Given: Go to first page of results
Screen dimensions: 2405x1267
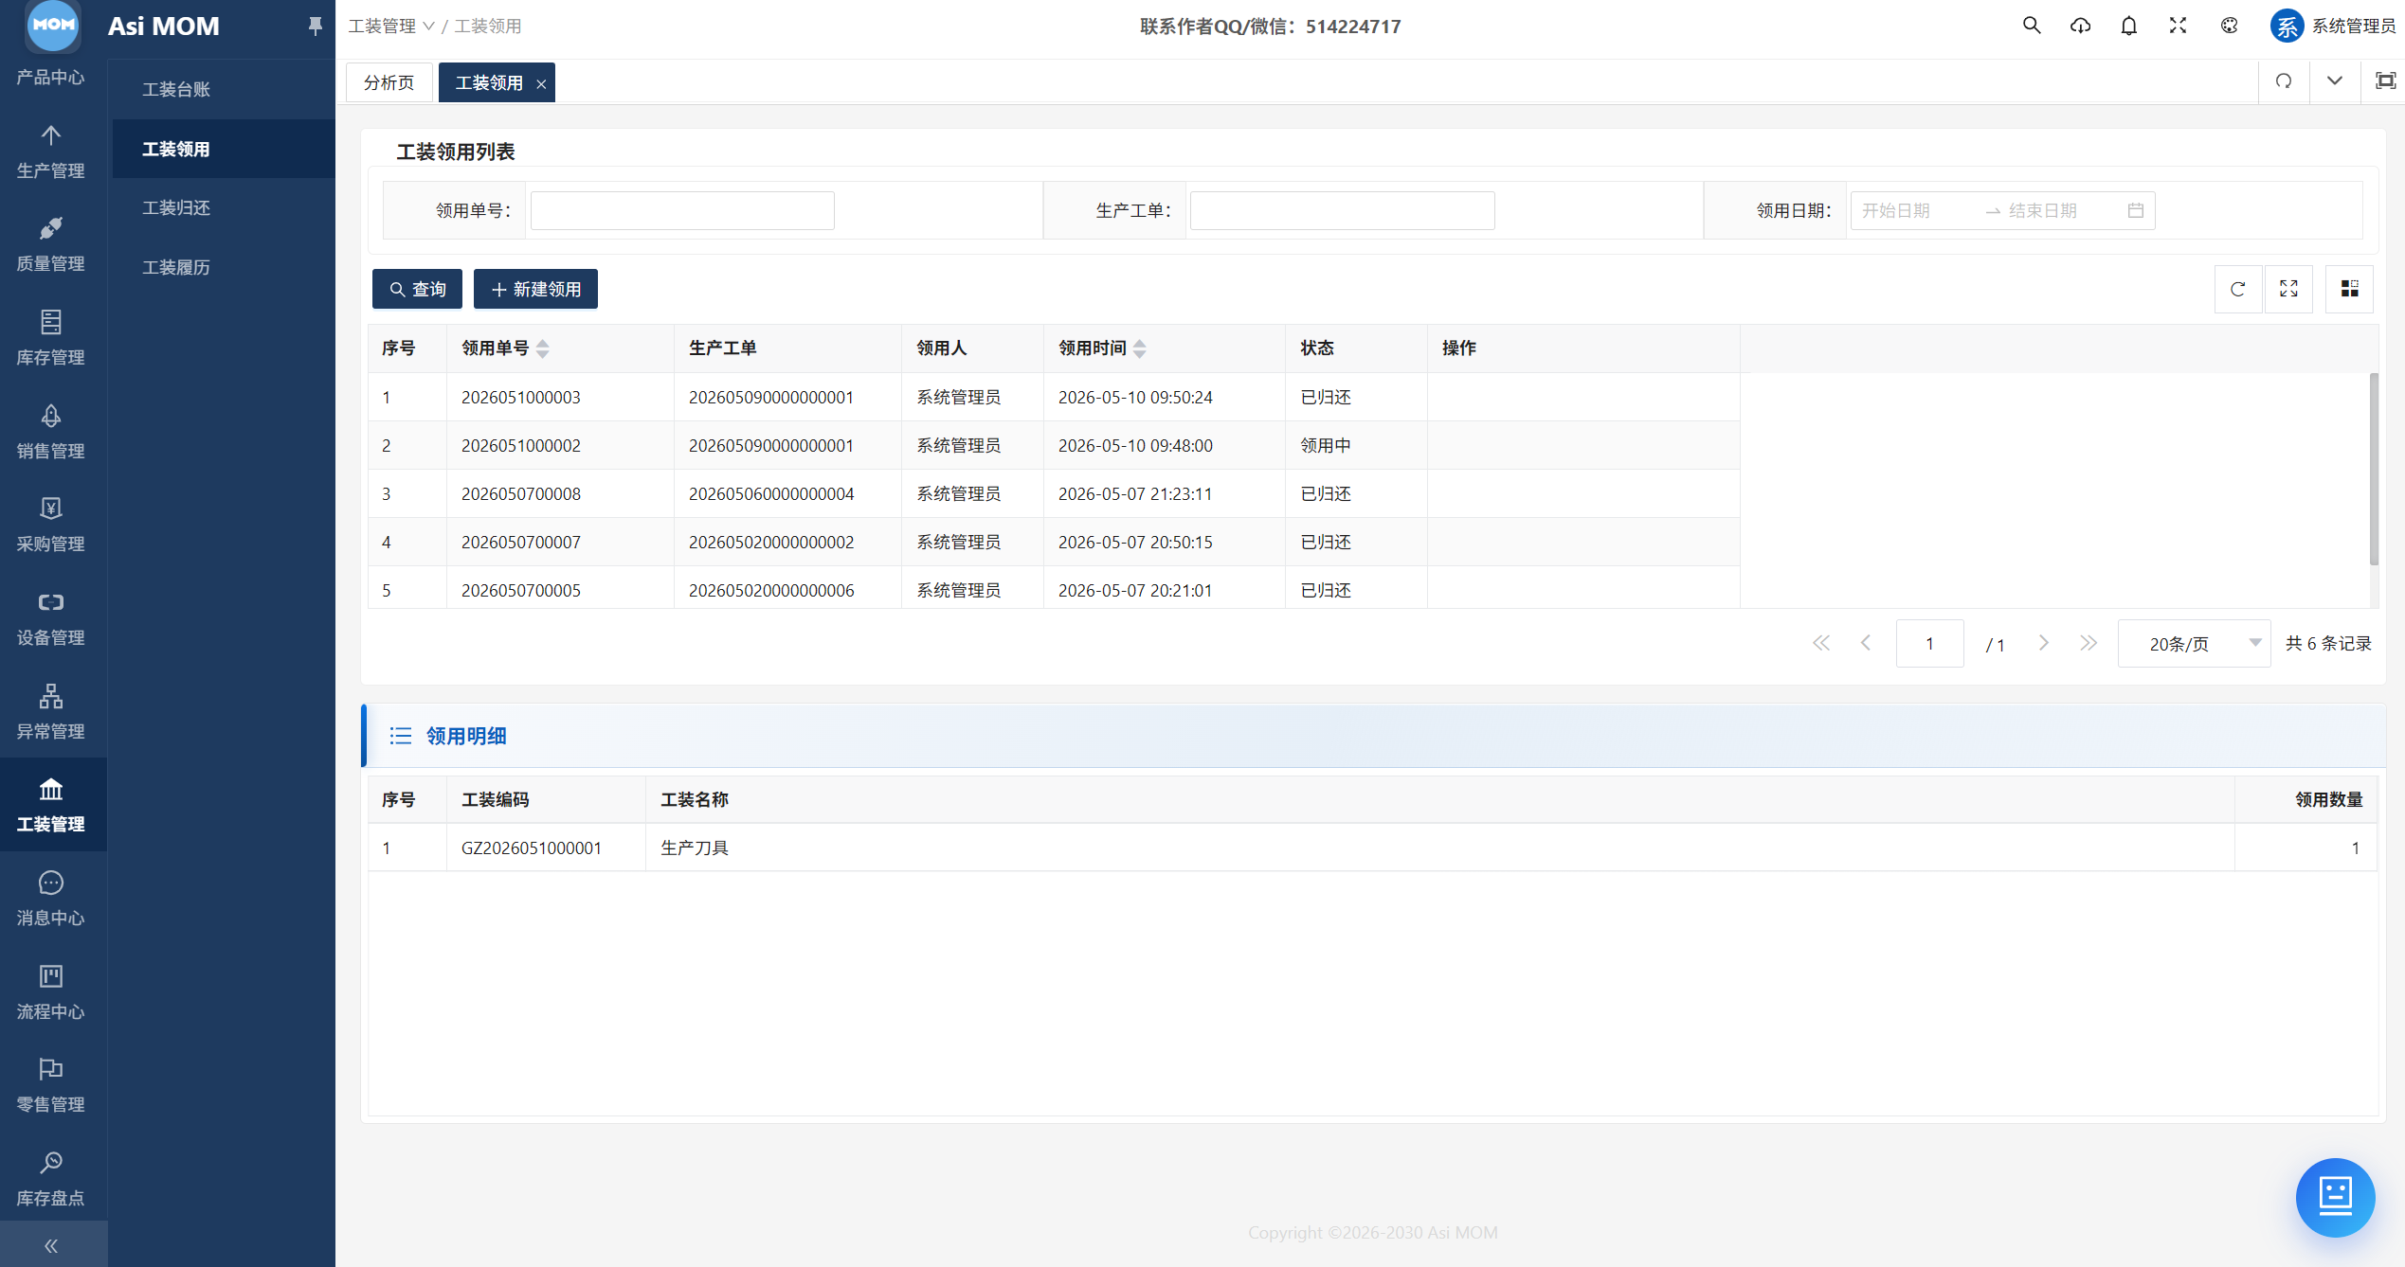Looking at the screenshot, I should point(1821,644).
